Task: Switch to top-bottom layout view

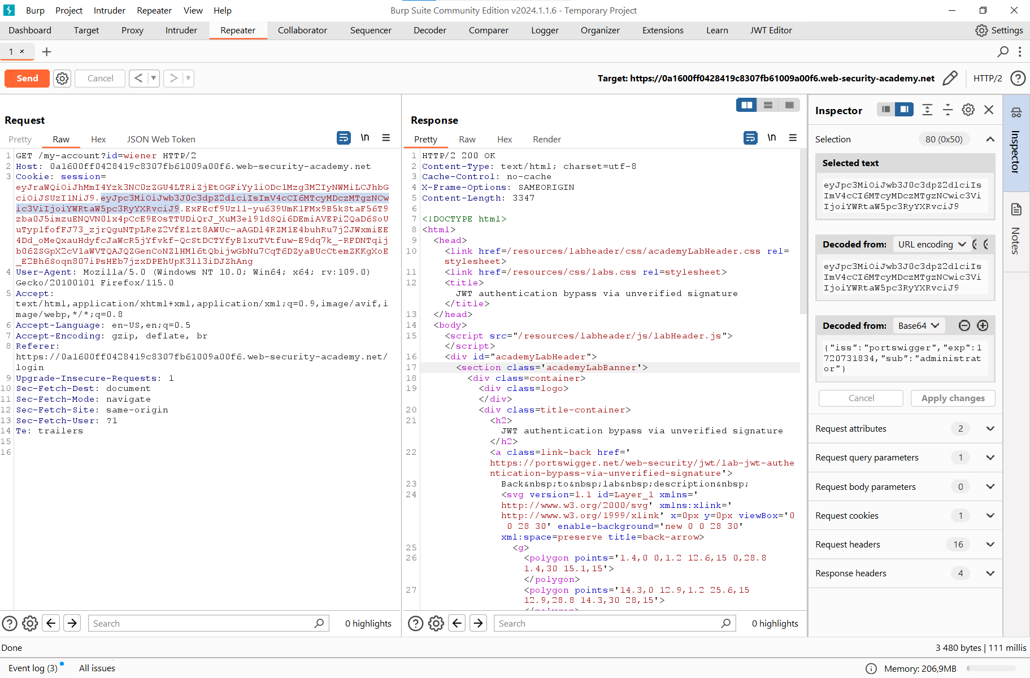Action: point(768,105)
